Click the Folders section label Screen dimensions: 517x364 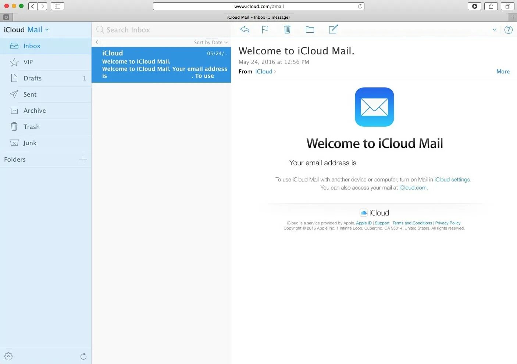15,159
